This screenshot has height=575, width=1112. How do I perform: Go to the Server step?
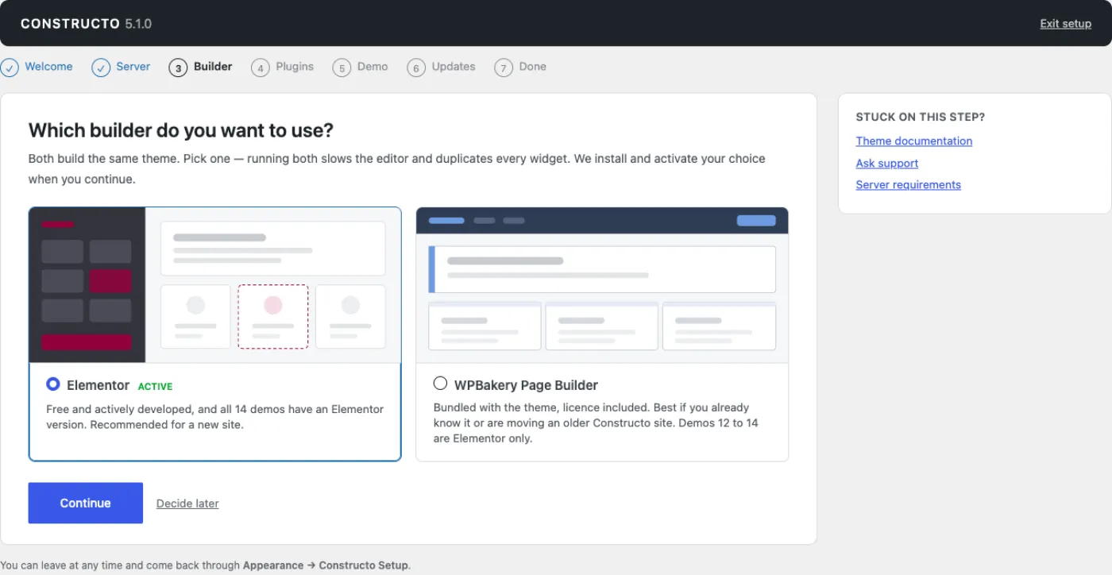[133, 67]
